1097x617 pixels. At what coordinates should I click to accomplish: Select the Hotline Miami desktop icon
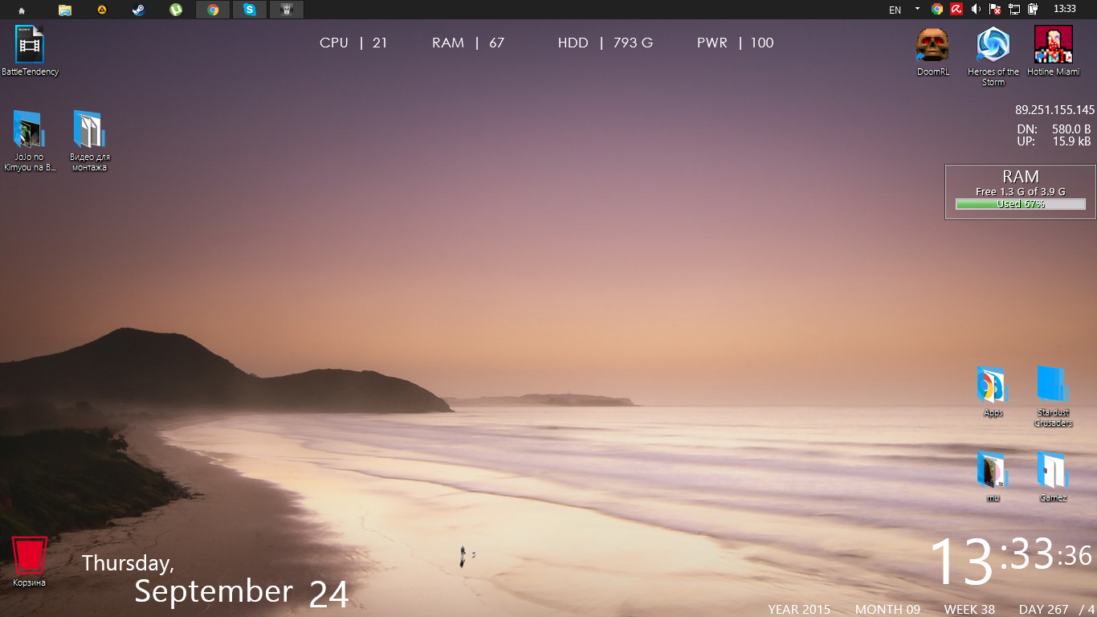1053,51
